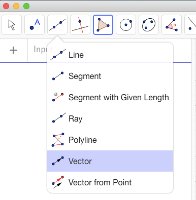196x200 pixels.
Task: Select the Perpendicular Line tool
Action: coord(80,25)
